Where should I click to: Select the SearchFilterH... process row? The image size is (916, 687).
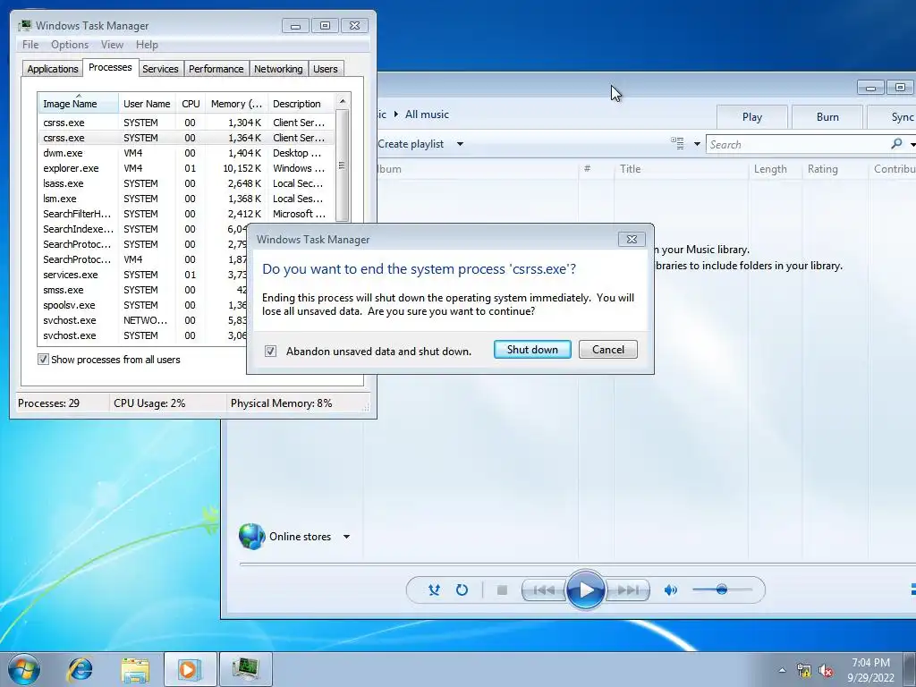pyautogui.click(x=187, y=214)
